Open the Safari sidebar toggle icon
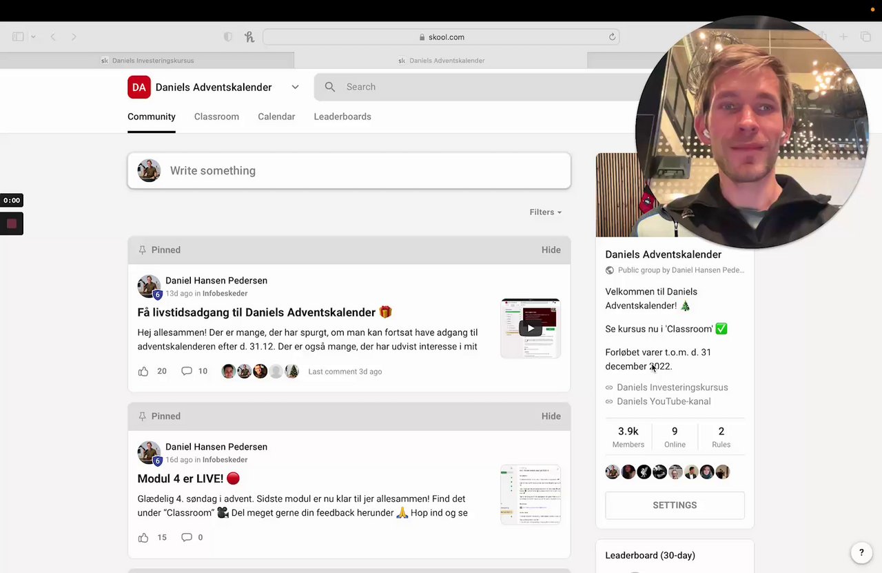 pyautogui.click(x=19, y=37)
